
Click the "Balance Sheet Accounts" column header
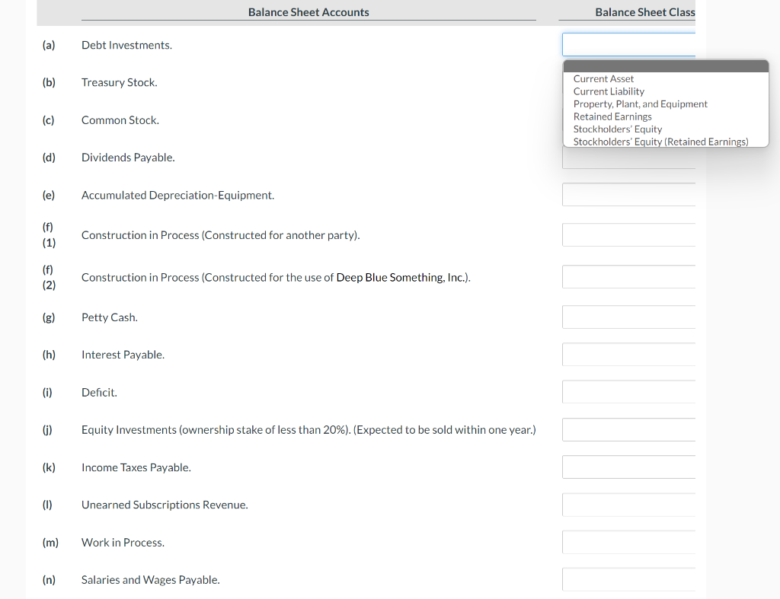[x=308, y=12]
